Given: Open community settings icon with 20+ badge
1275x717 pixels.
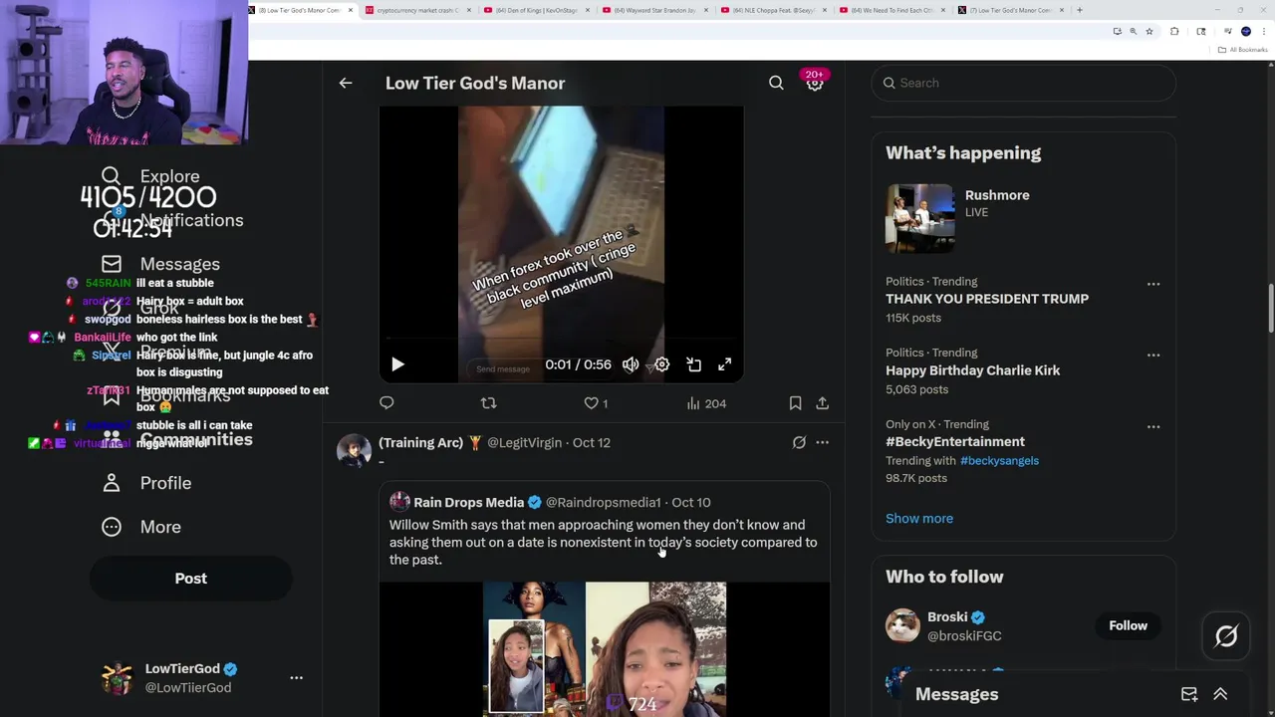Looking at the screenshot, I should [x=815, y=83].
